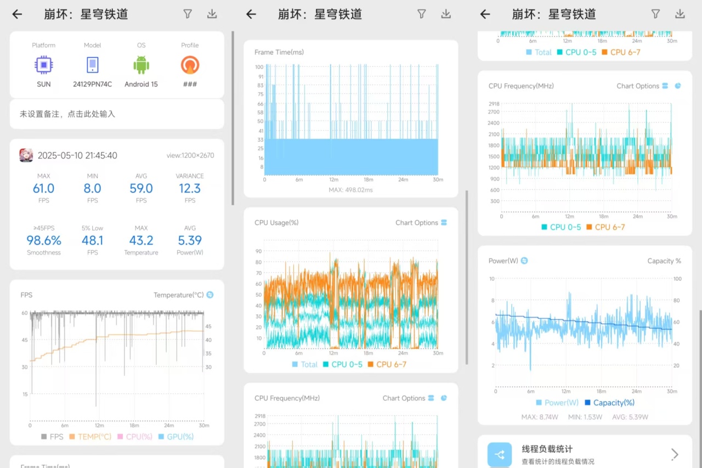Expand the 线程负载统计 row with its chevron
This screenshot has height=468, width=702.
(675, 454)
